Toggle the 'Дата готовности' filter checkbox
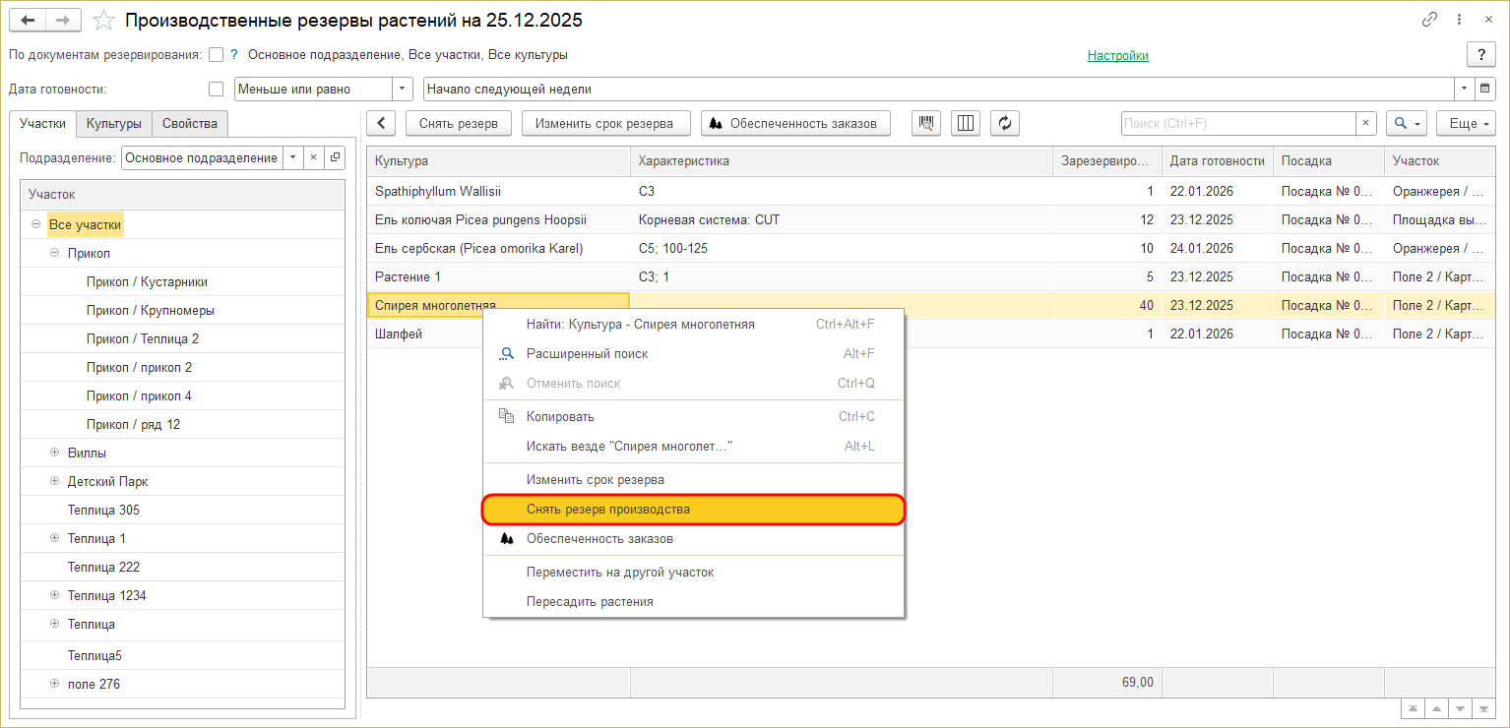 coord(217,89)
